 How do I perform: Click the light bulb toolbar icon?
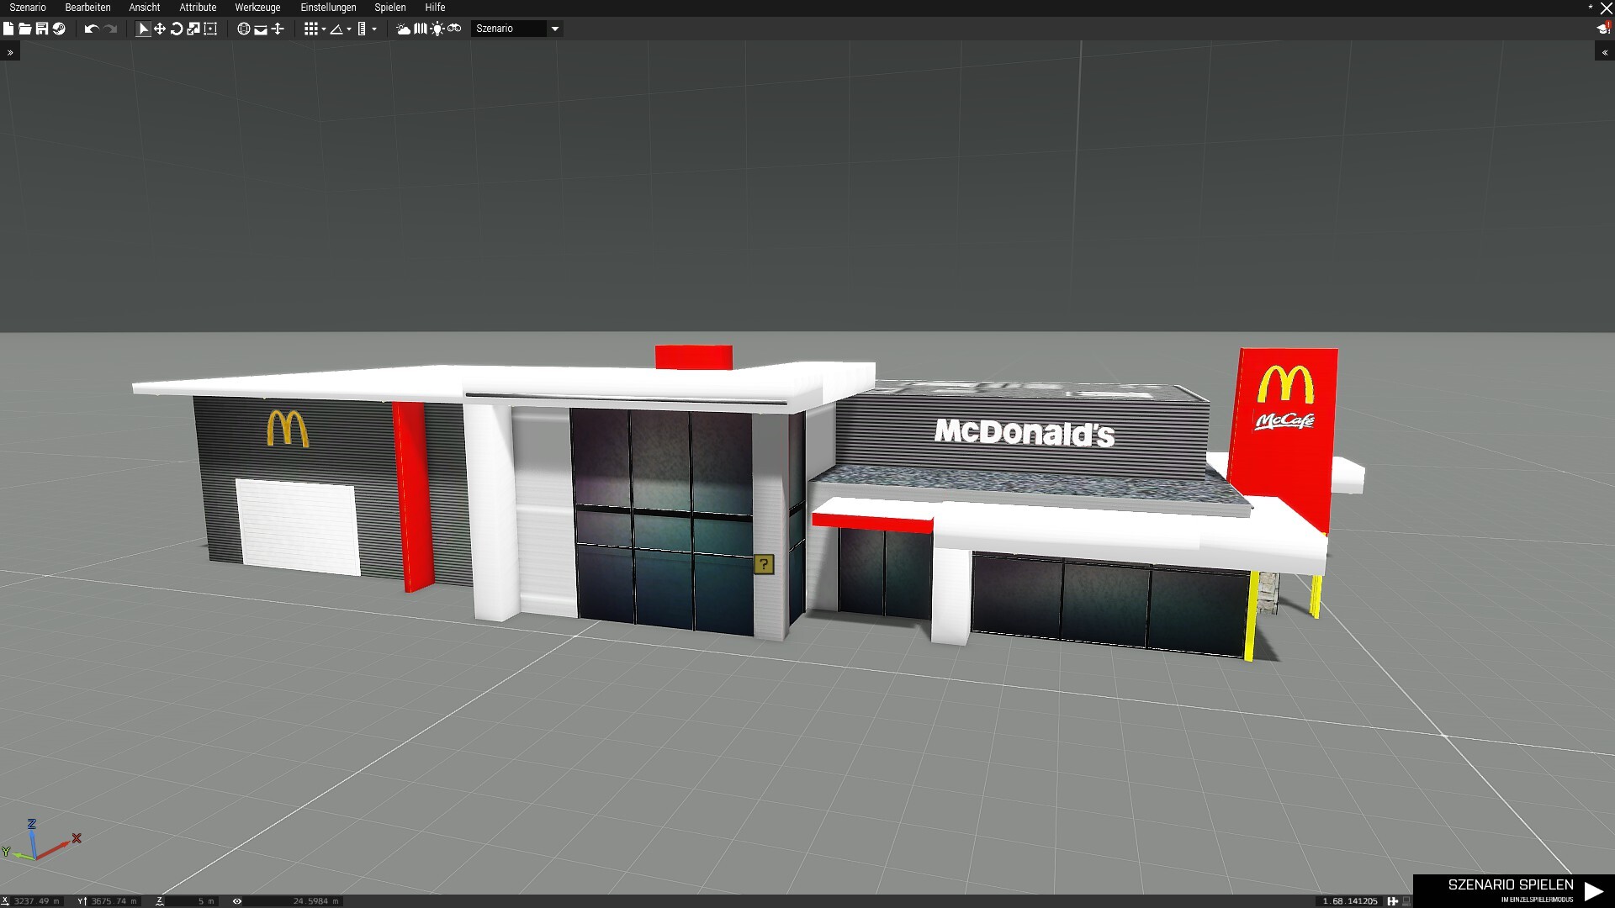click(x=437, y=29)
